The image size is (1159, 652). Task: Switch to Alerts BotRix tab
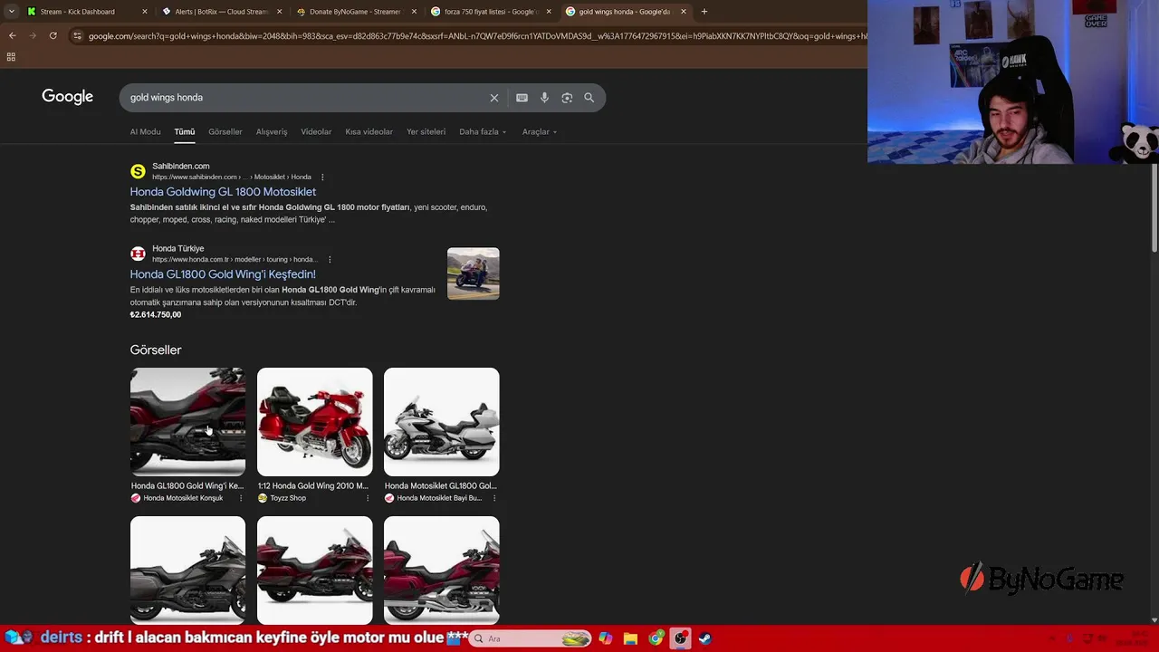coord(222,12)
